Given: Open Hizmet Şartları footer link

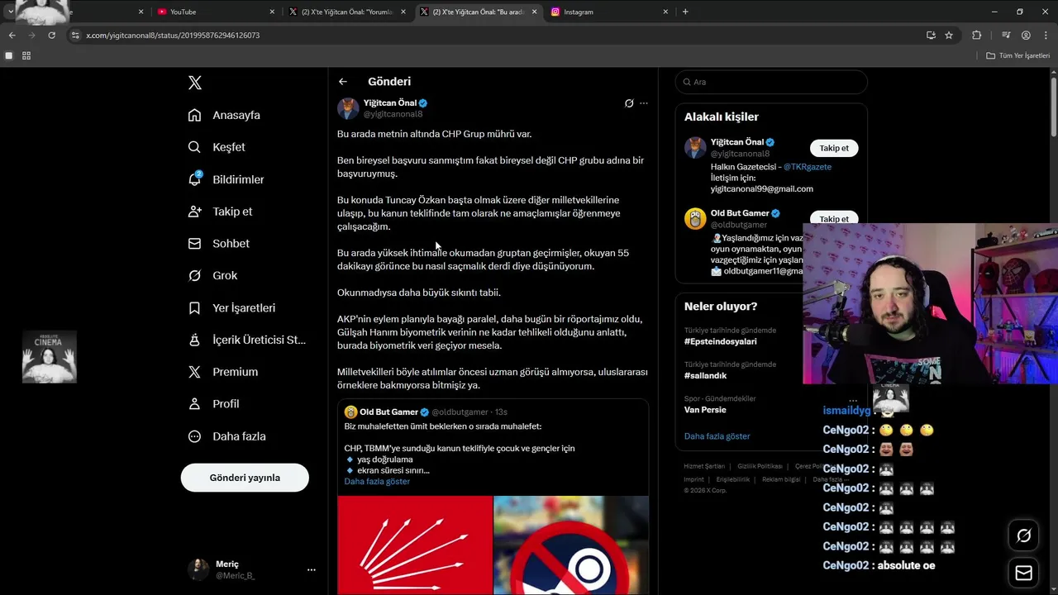Looking at the screenshot, I should 704,466.
